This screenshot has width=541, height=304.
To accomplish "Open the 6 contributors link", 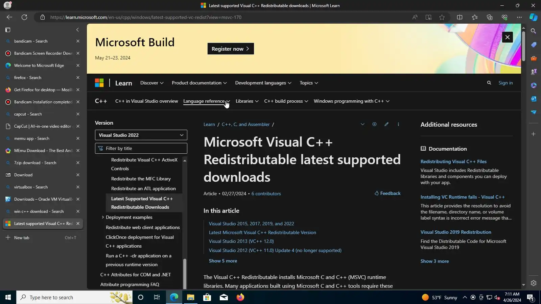I will [266, 194].
